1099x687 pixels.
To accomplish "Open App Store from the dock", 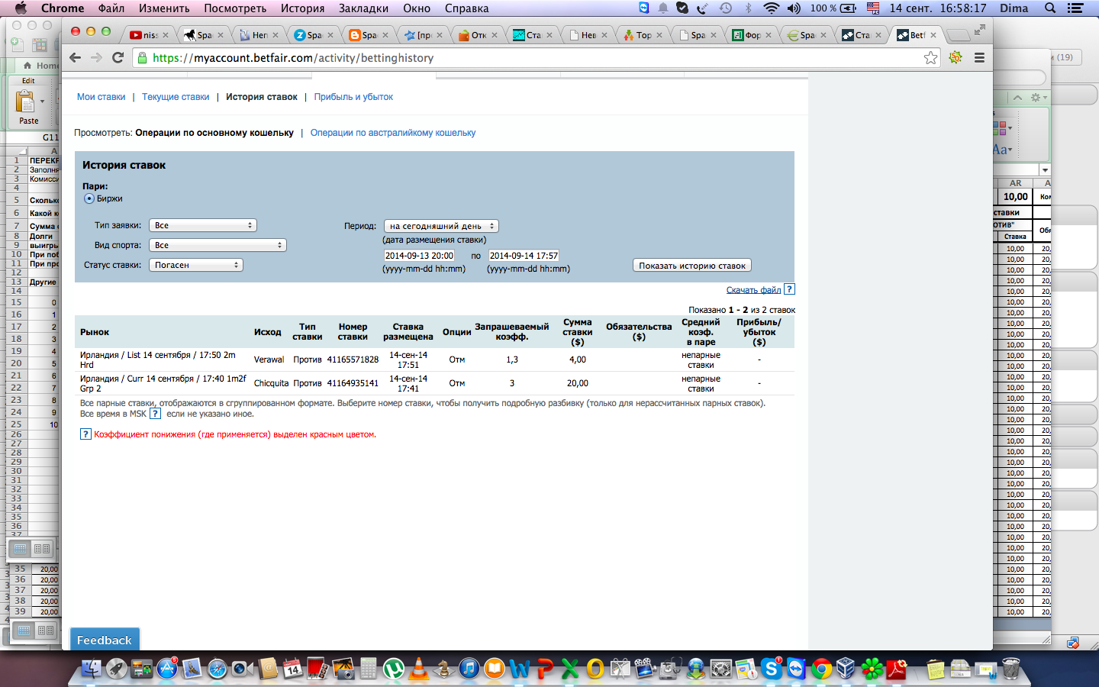I will 167,669.
